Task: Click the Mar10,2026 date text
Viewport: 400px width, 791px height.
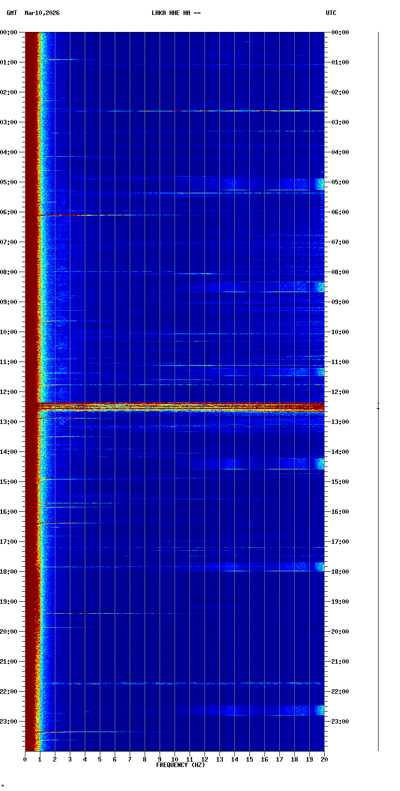Action: [42, 13]
